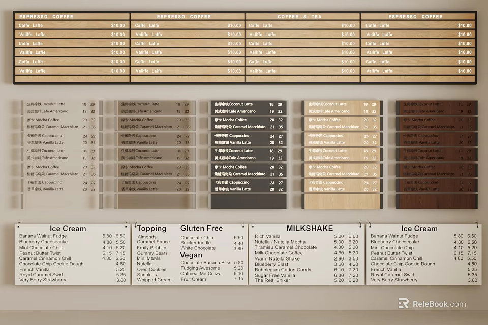
Task: Select the 6.10 price beside Oatmeal Me Crazy
Action: pos(239,274)
